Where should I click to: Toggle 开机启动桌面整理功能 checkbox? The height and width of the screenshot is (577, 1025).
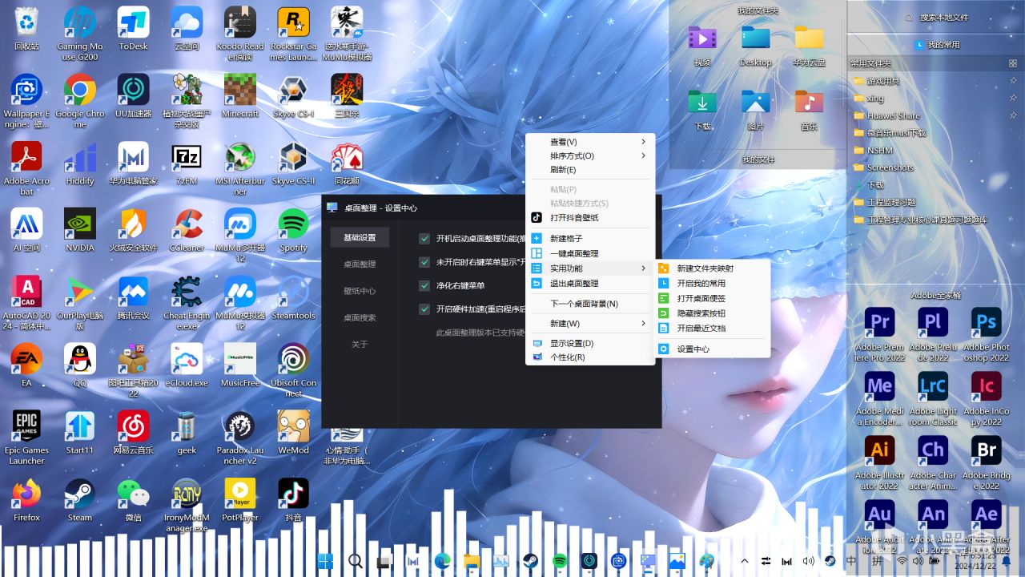tap(424, 239)
